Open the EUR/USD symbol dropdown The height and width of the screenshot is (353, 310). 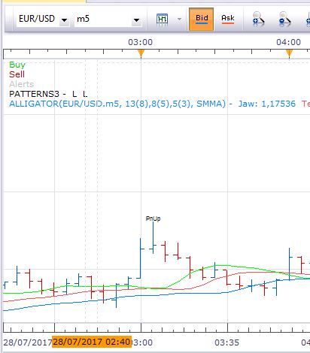[x=65, y=20]
